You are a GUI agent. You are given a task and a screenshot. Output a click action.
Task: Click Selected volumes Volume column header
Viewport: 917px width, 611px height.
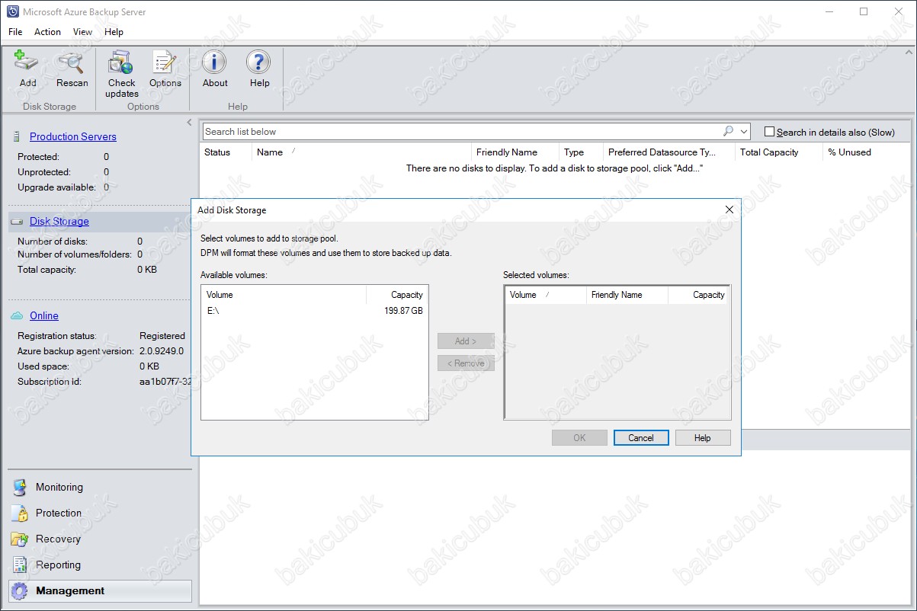pos(545,295)
